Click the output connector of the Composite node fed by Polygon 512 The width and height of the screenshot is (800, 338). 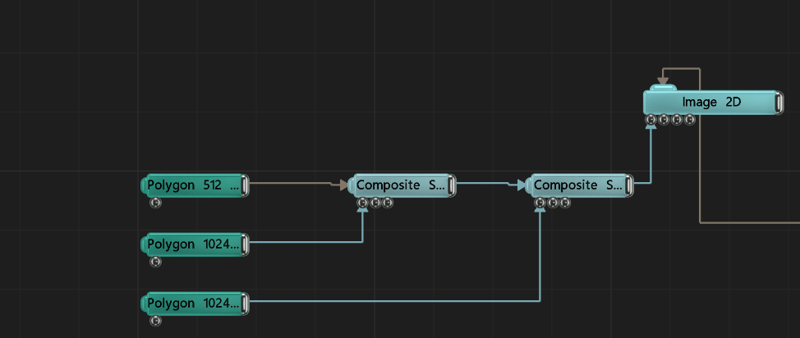point(452,185)
